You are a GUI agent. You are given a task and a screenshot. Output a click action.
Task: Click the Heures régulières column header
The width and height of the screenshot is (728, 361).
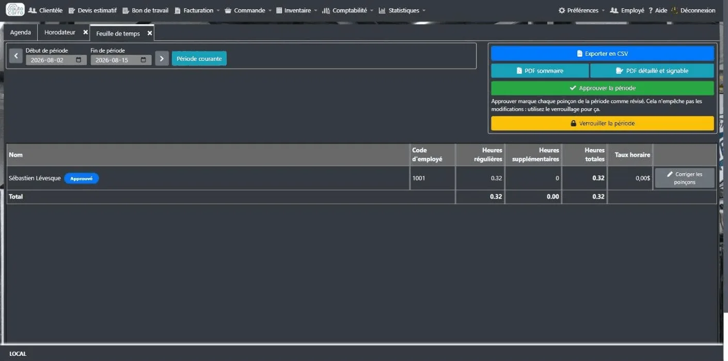click(x=480, y=155)
